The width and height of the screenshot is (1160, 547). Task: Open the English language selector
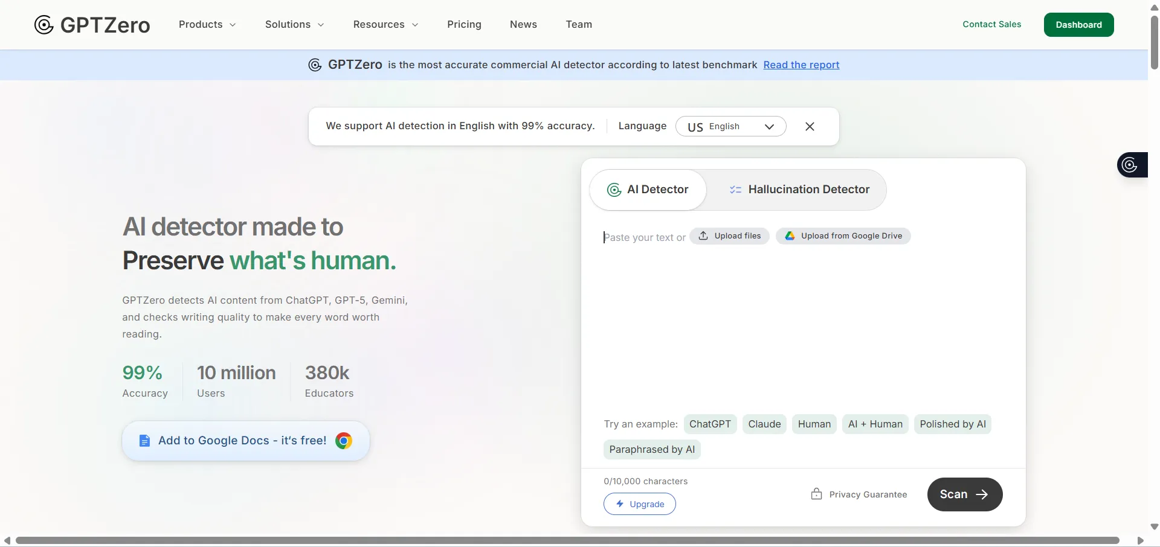click(x=730, y=126)
